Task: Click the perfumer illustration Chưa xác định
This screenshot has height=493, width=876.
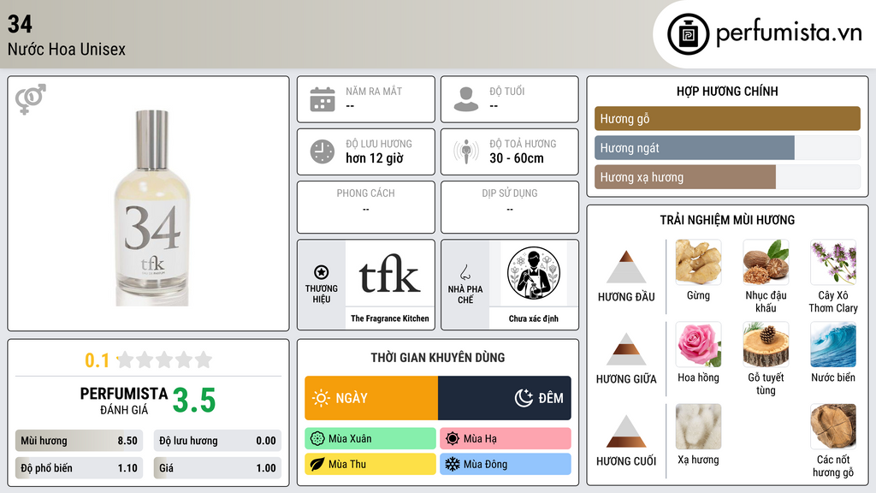Action: coord(534,273)
